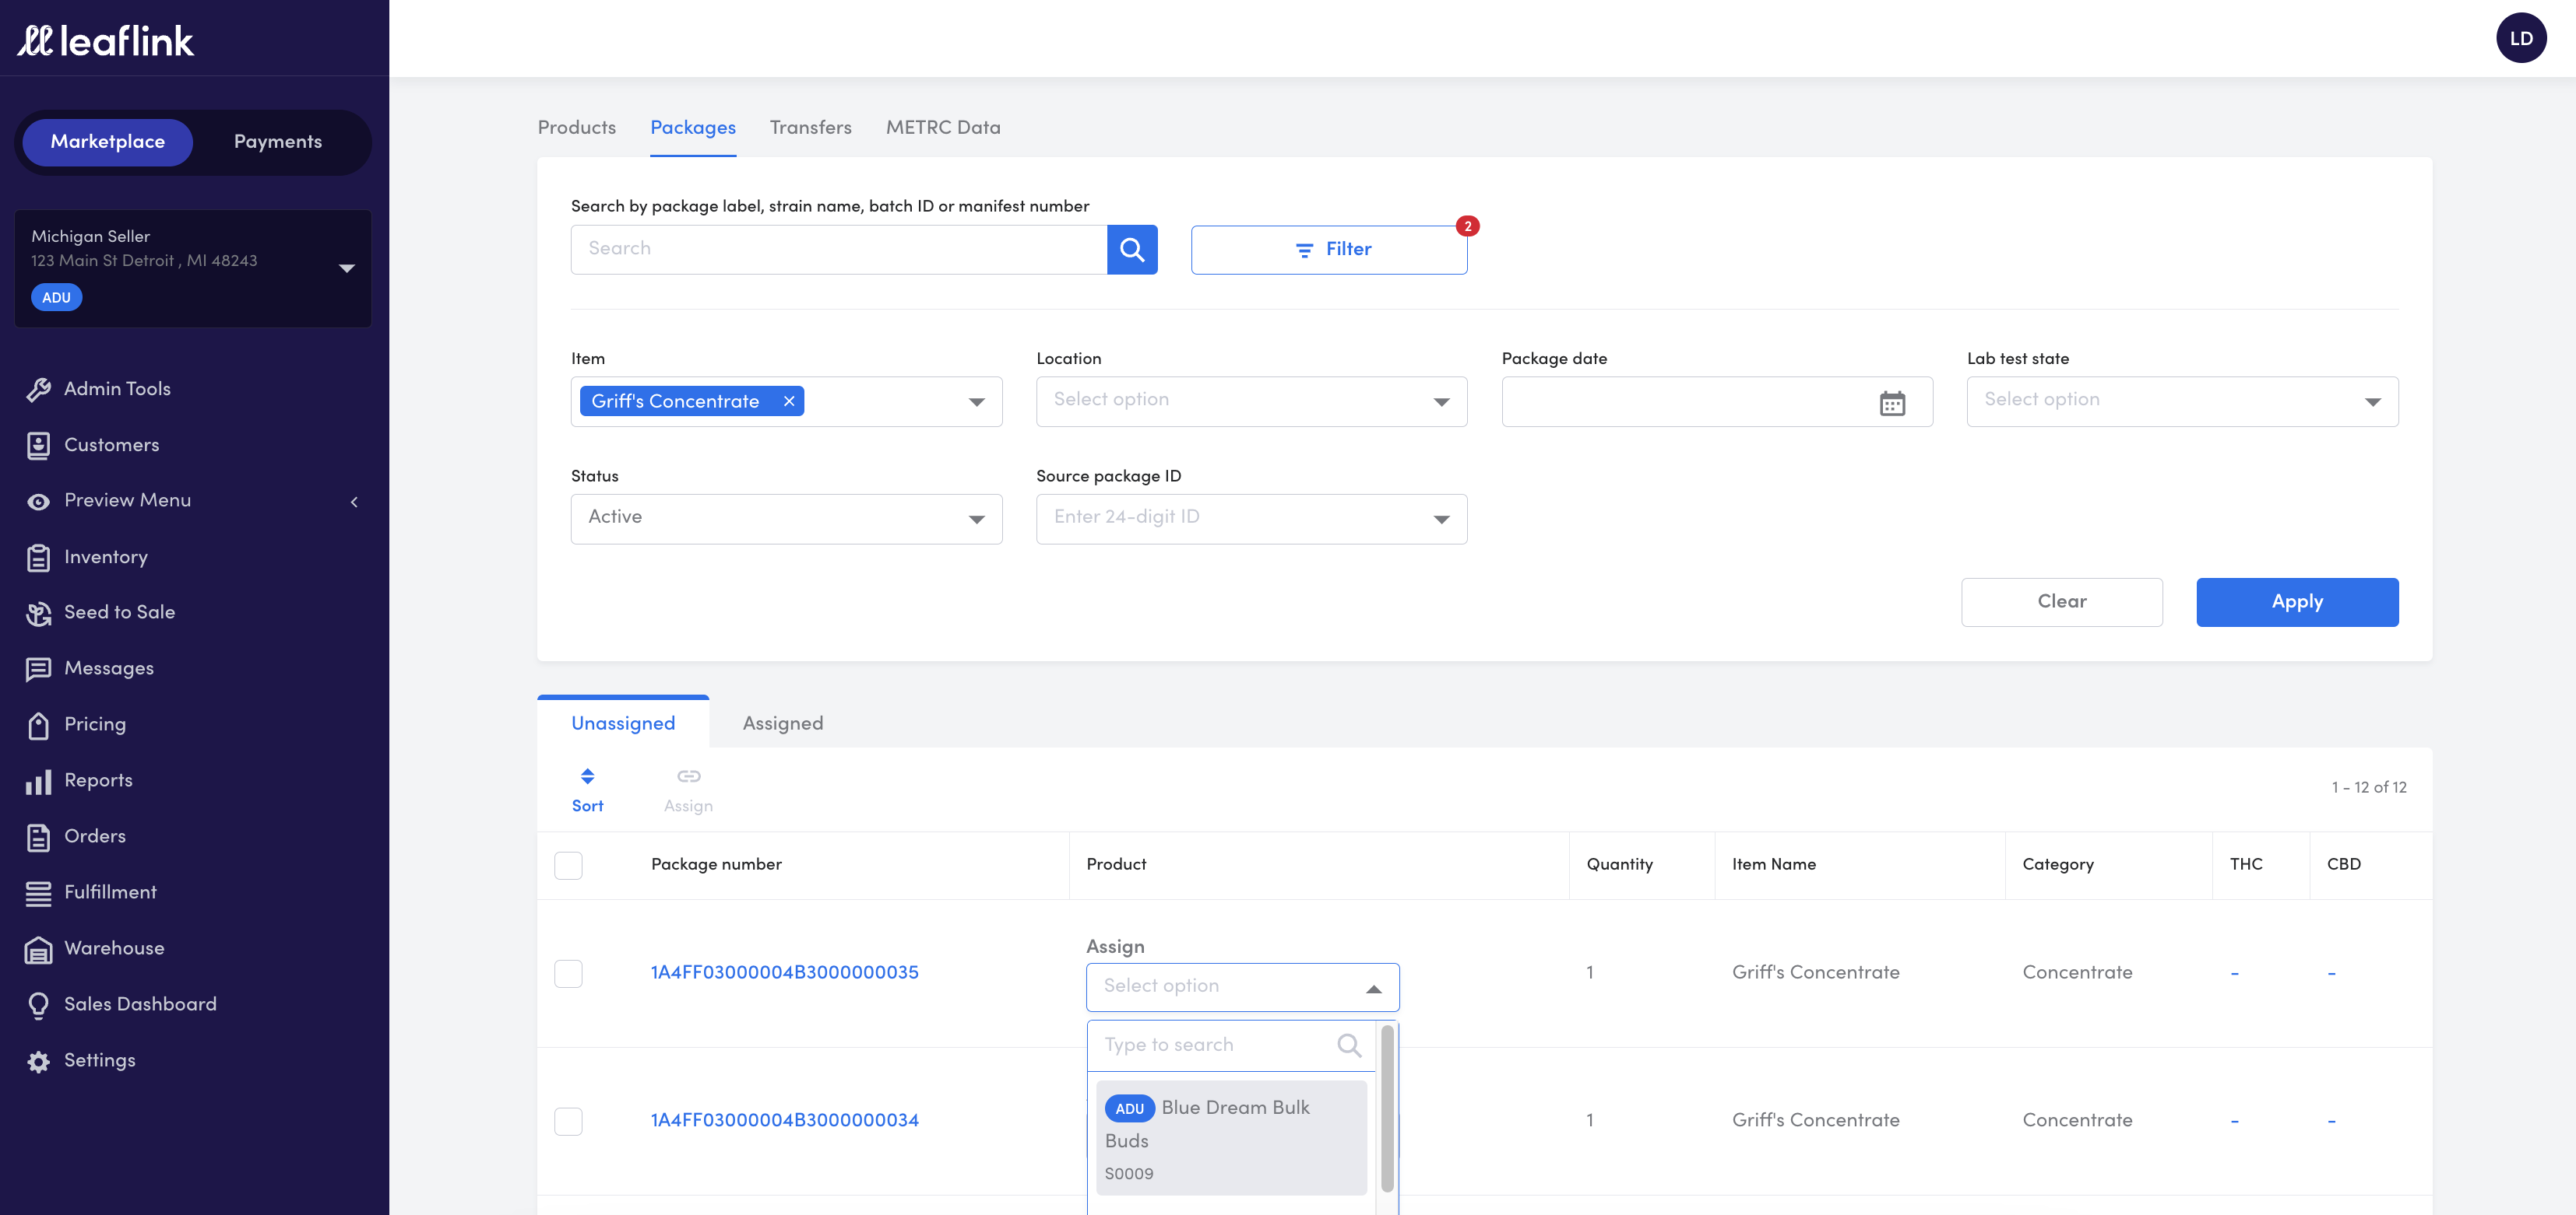
Task: Click the package Search input field
Action: 838,249
